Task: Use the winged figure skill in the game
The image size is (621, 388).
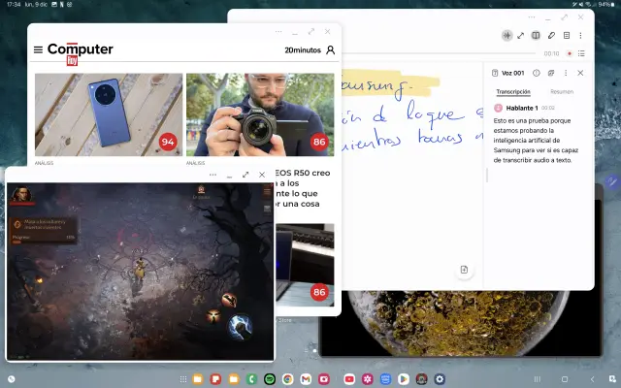Action: [x=213, y=316]
